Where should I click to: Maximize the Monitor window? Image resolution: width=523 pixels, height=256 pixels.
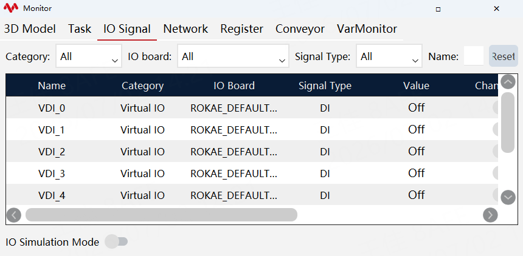(438, 9)
